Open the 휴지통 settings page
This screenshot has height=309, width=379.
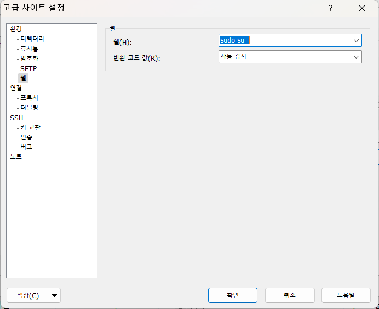29,49
